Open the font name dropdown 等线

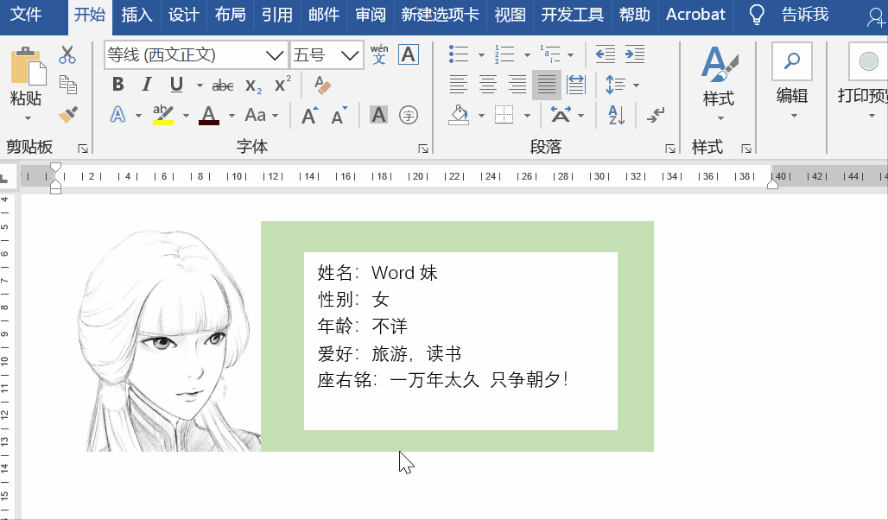pos(275,55)
